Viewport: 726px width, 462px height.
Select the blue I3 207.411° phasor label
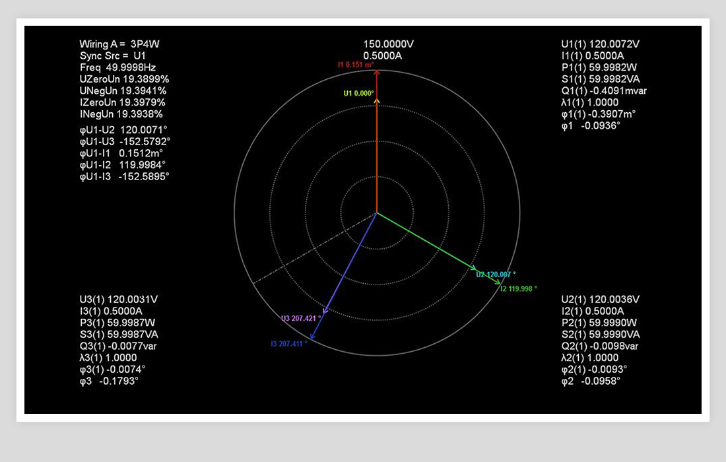[x=289, y=344]
